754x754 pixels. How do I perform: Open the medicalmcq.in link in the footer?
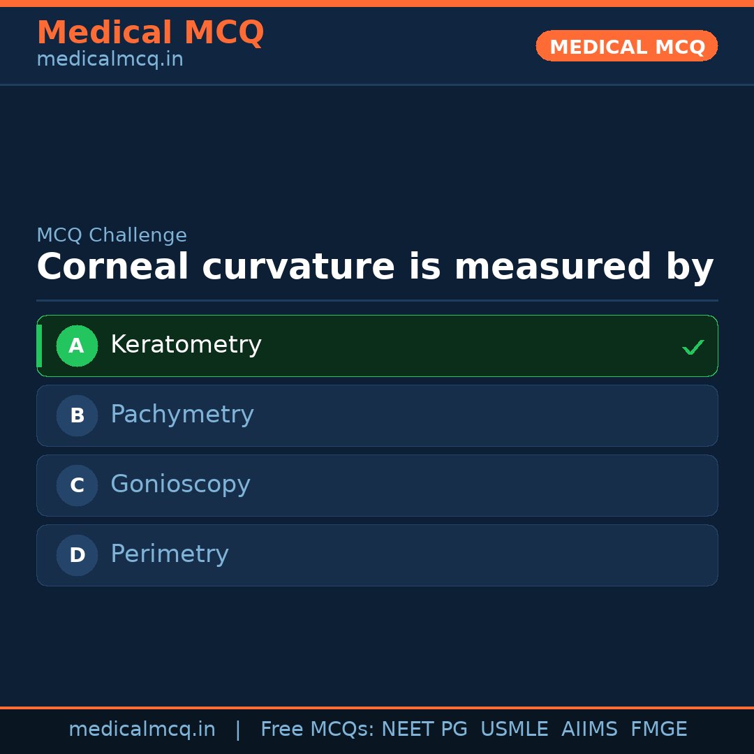[142, 729]
